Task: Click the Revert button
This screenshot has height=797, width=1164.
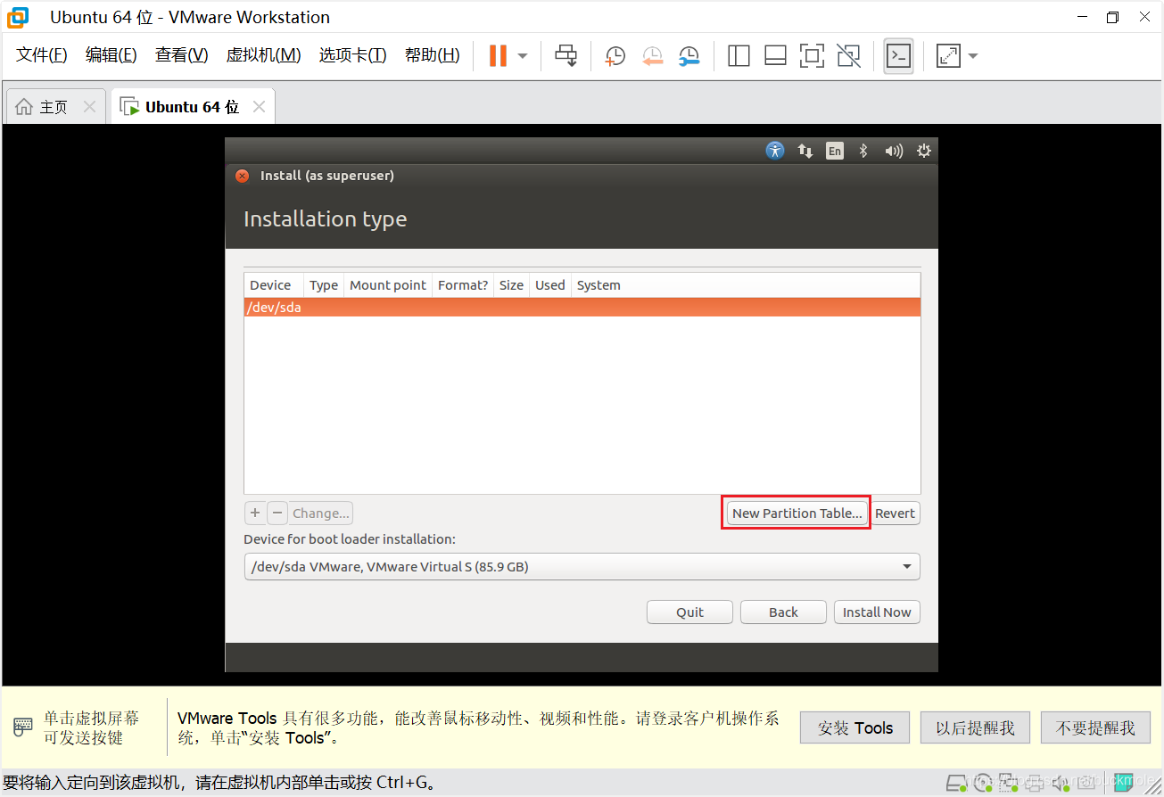Action: point(895,513)
